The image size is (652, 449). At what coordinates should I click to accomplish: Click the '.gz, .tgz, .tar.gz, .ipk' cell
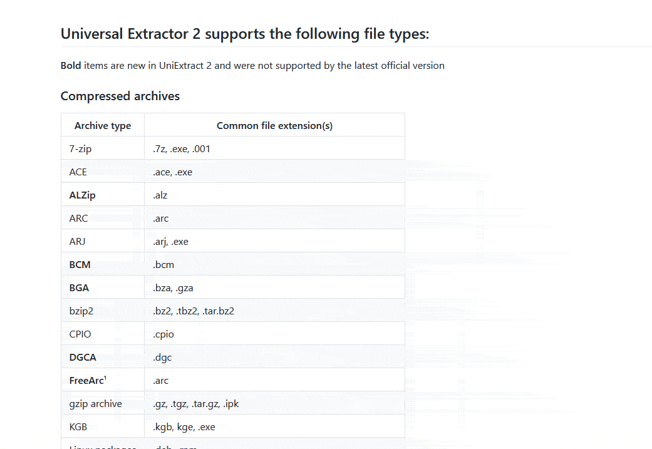tap(274, 404)
